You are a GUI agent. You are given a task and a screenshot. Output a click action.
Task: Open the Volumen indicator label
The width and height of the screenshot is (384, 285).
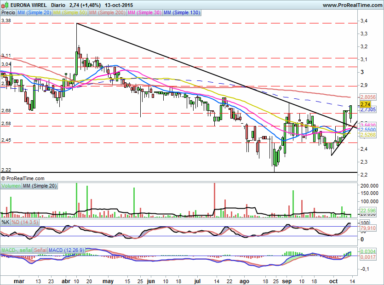coord(11,186)
